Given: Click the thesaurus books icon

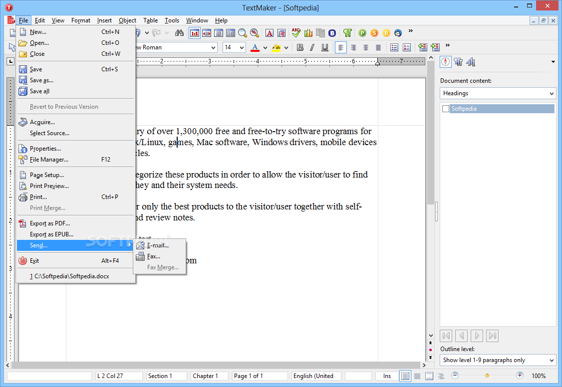Looking at the screenshot, I should [x=308, y=33].
